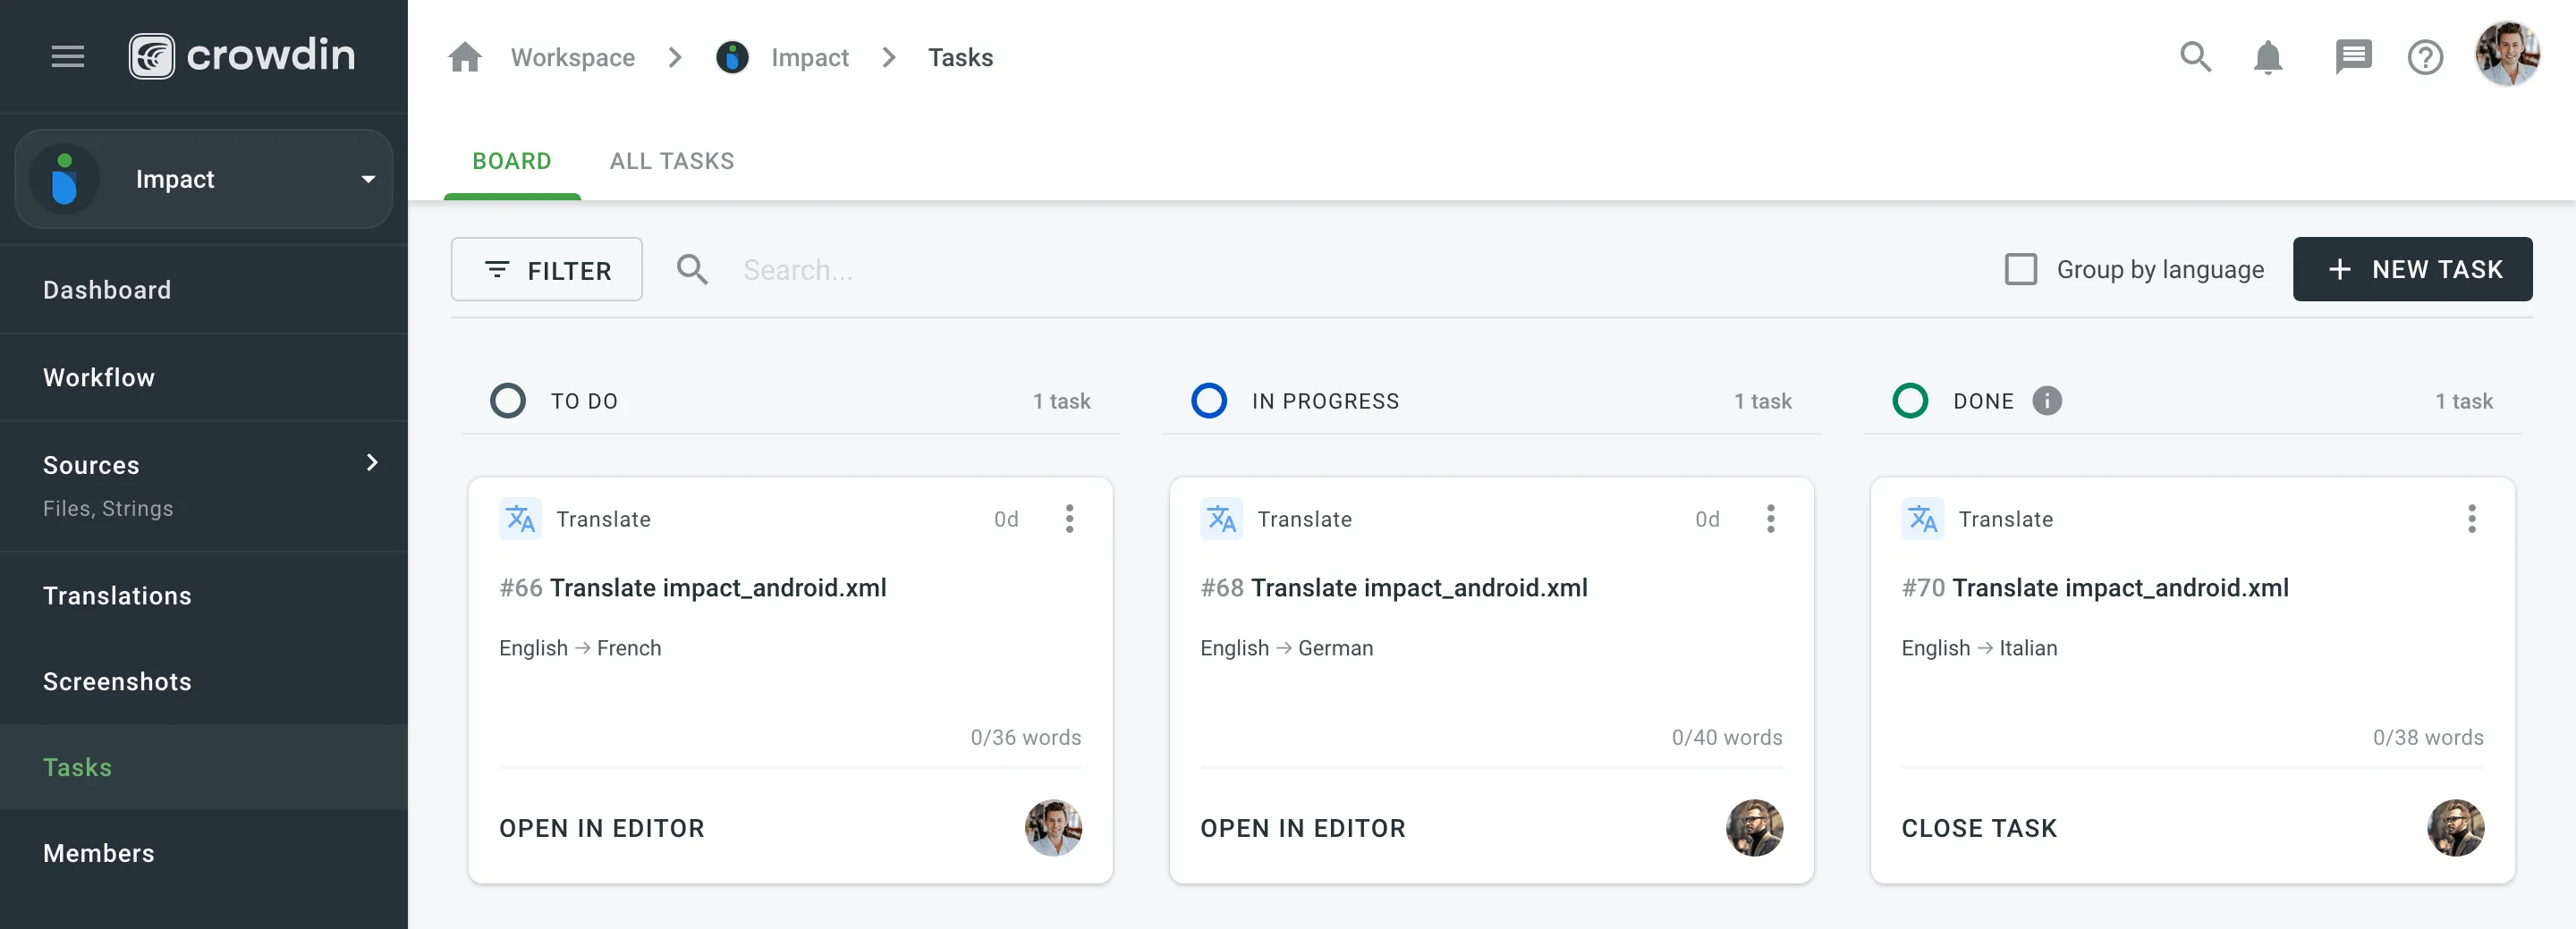The height and width of the screenshot is (929, 2576).
Task: Create a task with NEW TASK
Action: point(2412,269)
